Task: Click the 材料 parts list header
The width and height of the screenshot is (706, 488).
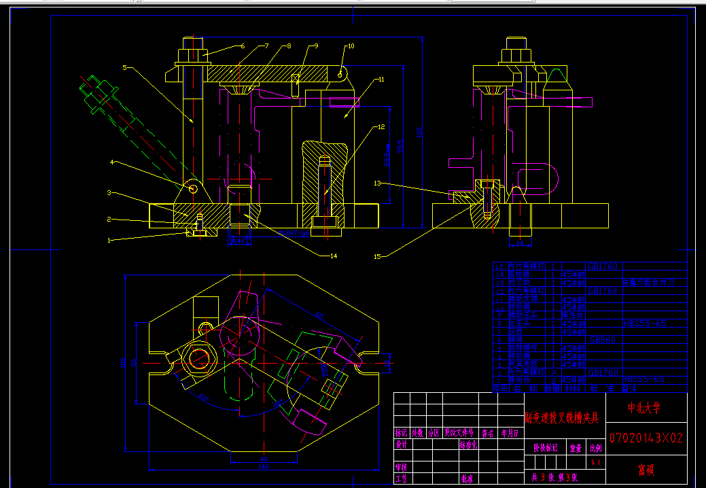Action: pyautogui.click(x=572, y=389)
